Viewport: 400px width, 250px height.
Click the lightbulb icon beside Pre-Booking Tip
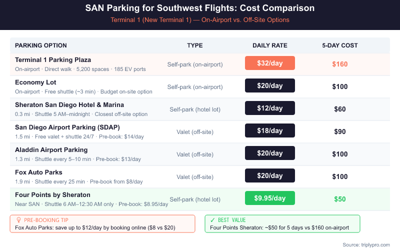click(x=18, y=219)
